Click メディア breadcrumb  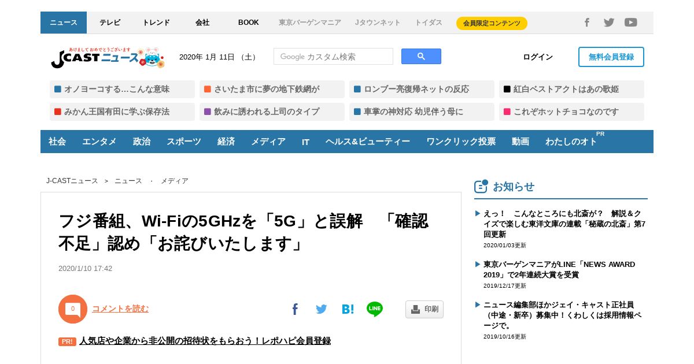point(175,181)
